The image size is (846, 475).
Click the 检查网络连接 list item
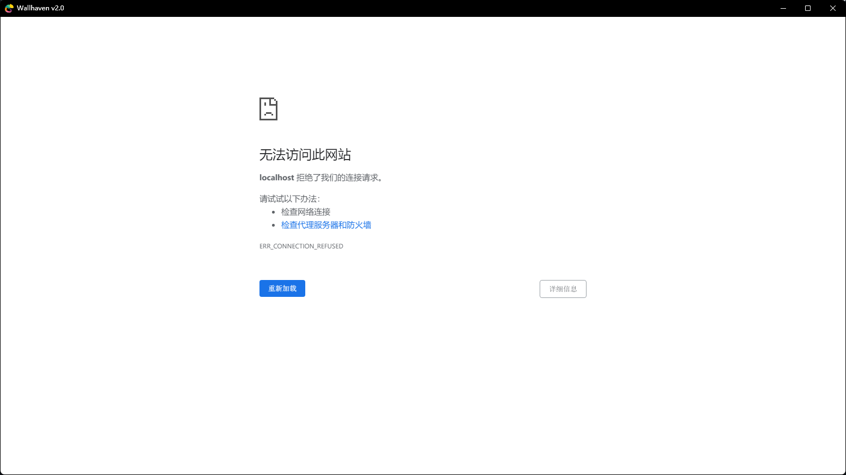tap(305, 211)
